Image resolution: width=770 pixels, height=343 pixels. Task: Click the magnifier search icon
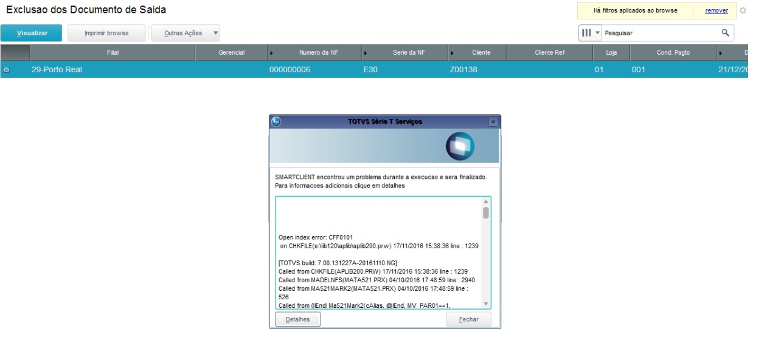pyautogui.click(x=725, y=33)
